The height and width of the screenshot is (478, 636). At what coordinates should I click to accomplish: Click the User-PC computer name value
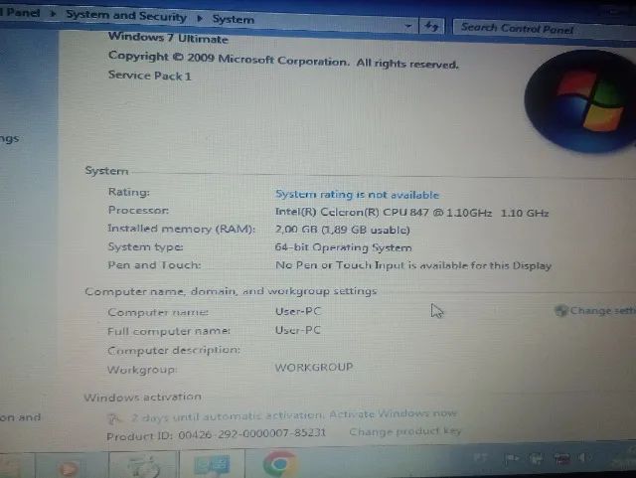coord(298,311)
